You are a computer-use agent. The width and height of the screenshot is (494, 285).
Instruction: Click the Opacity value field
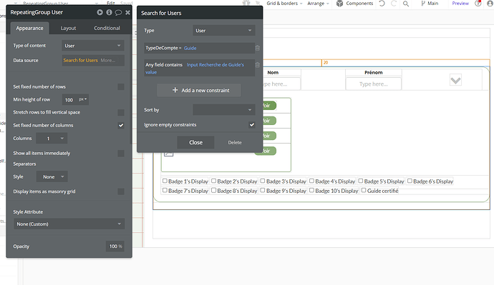click(115, 246)
